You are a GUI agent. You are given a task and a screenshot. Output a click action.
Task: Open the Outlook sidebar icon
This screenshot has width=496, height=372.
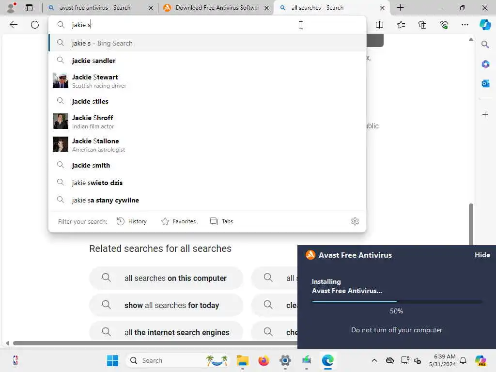(x=485, y=83)
